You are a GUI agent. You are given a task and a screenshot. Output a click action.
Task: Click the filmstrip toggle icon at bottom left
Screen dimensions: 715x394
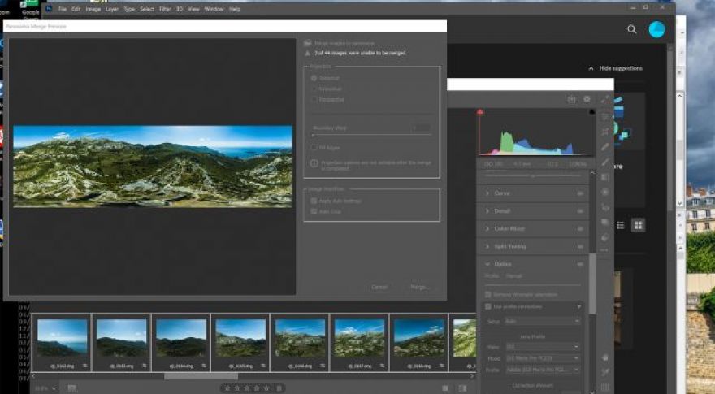(71, 388)
